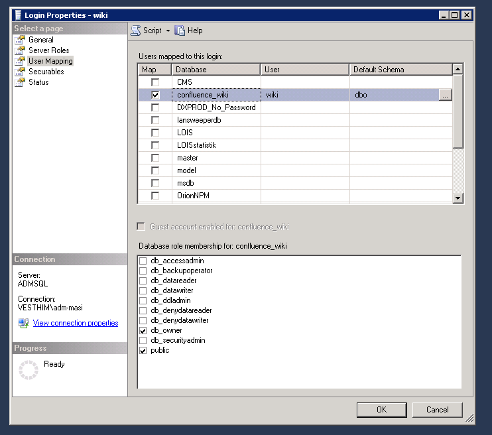Click the Cancel button
This screenshot has height=435, width=492.
437,410
